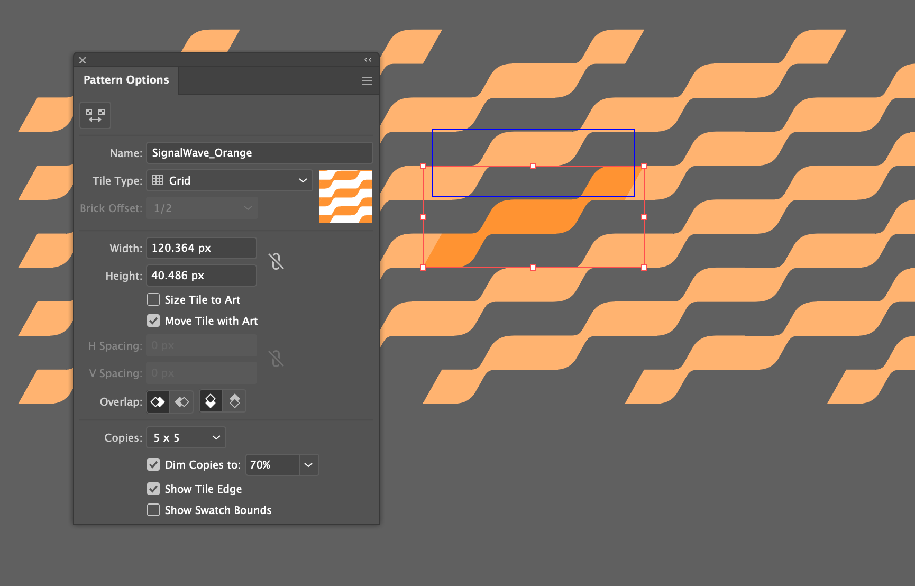915x586 pixels.
Task: Uncheck Show Tile Edge
Action: [x=153, y=489]
